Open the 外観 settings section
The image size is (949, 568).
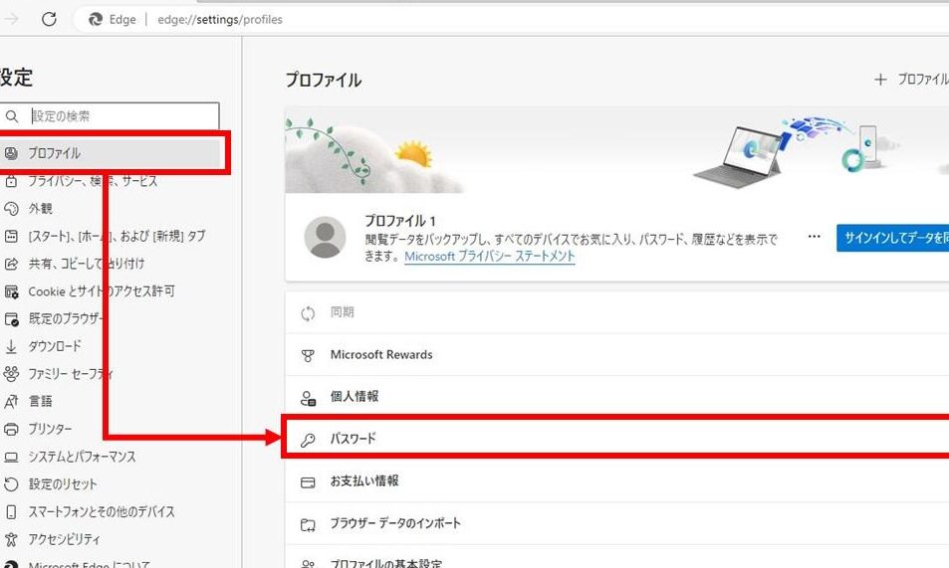tap(40, 209)
